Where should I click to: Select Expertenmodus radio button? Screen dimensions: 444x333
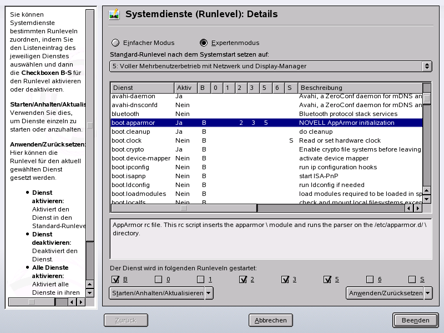[204, 43]
